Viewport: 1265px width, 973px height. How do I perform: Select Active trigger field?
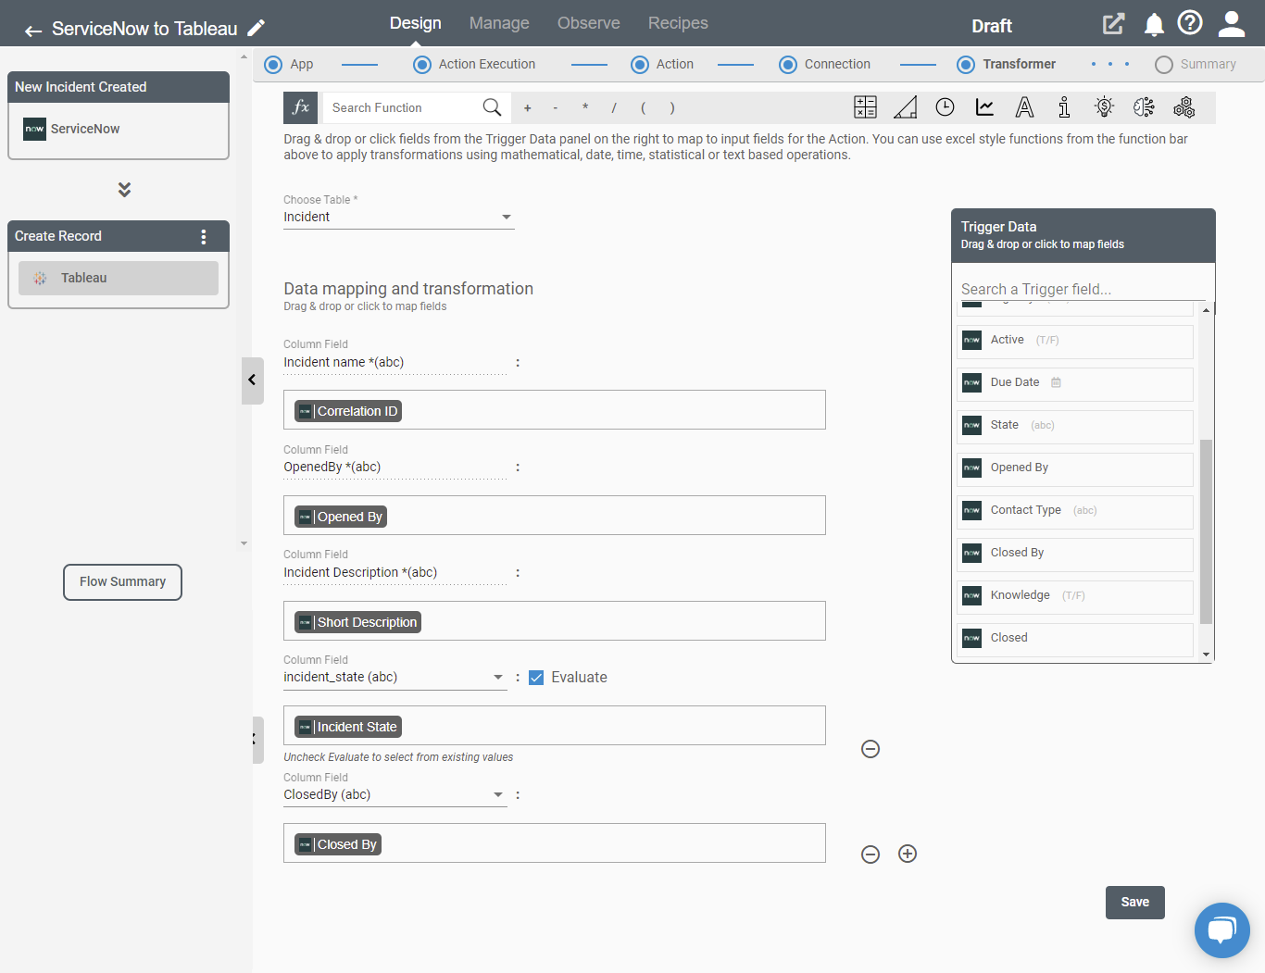[x=1075, y=341]
